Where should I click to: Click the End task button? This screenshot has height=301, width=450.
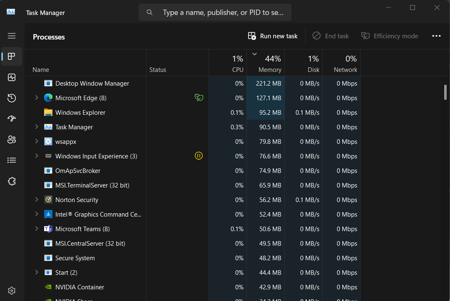tap(331, 36)
